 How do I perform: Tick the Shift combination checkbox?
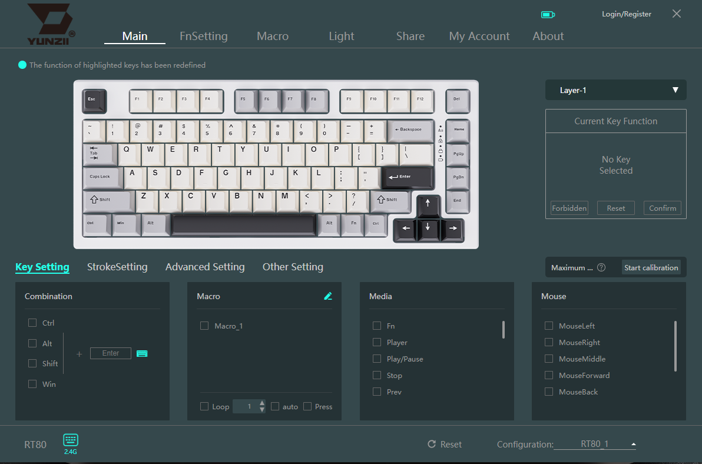pyautogui.click(x=32, y=363)
